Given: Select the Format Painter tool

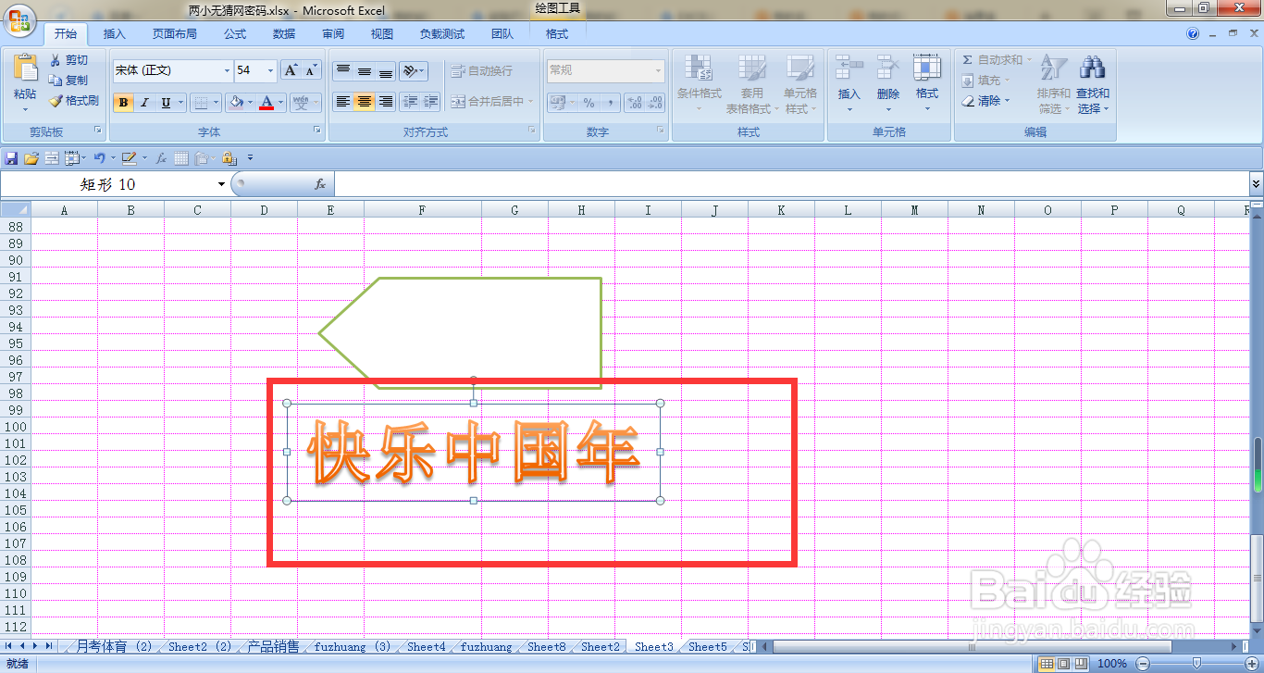Looking at the screenshot, I should 73,101.
